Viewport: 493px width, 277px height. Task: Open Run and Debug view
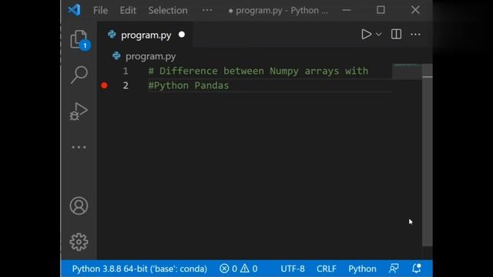tap(79, 111)
